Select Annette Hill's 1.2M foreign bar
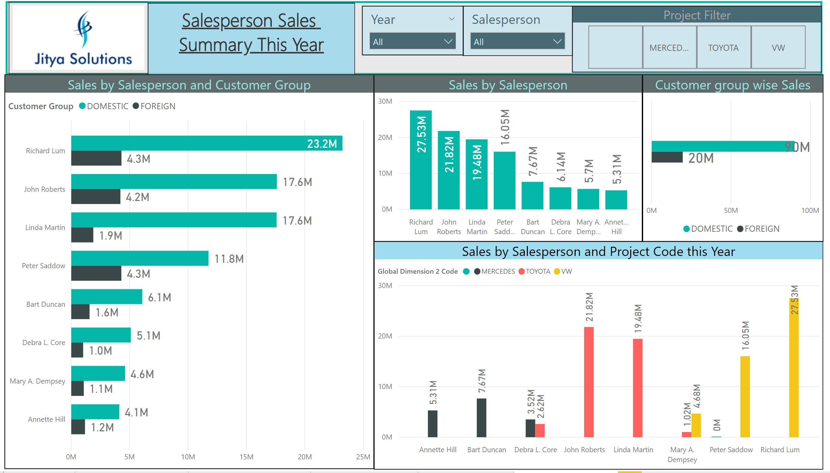The width and height of the screenshot is (830, 473). [78, 427]
